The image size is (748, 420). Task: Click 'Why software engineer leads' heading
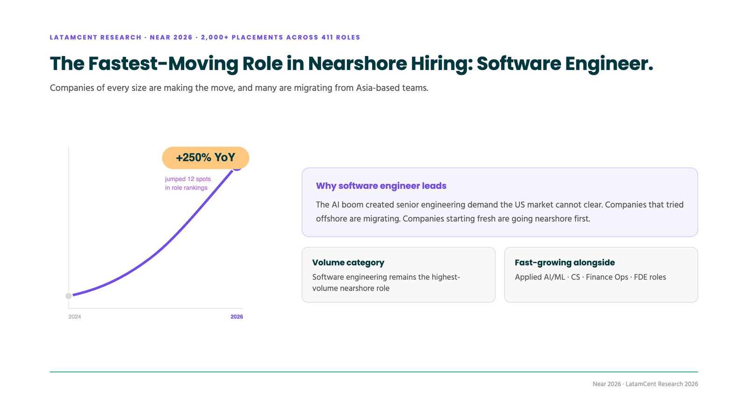[x=381, y=186]
